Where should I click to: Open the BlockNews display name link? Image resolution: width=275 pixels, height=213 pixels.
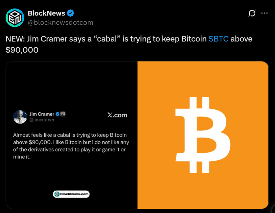(46, 13)
